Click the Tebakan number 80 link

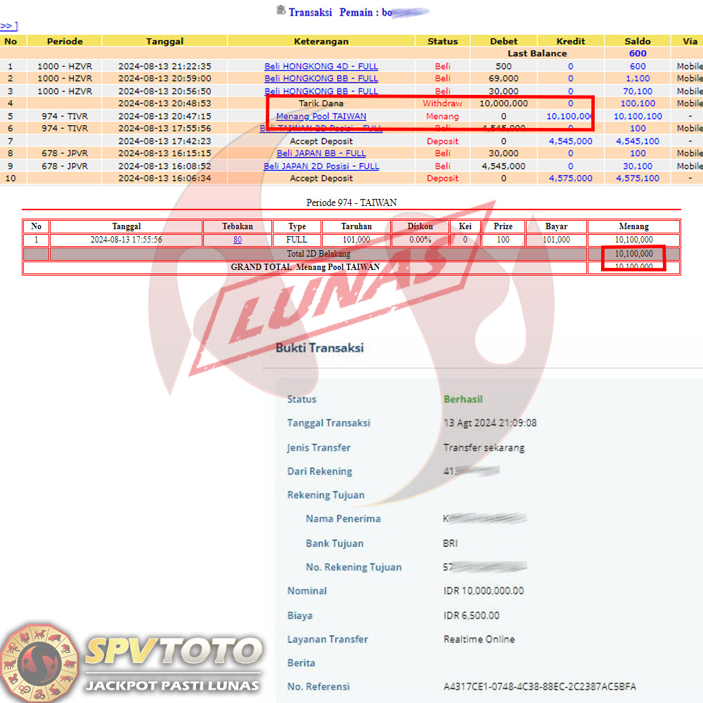(x=238, y=240)
